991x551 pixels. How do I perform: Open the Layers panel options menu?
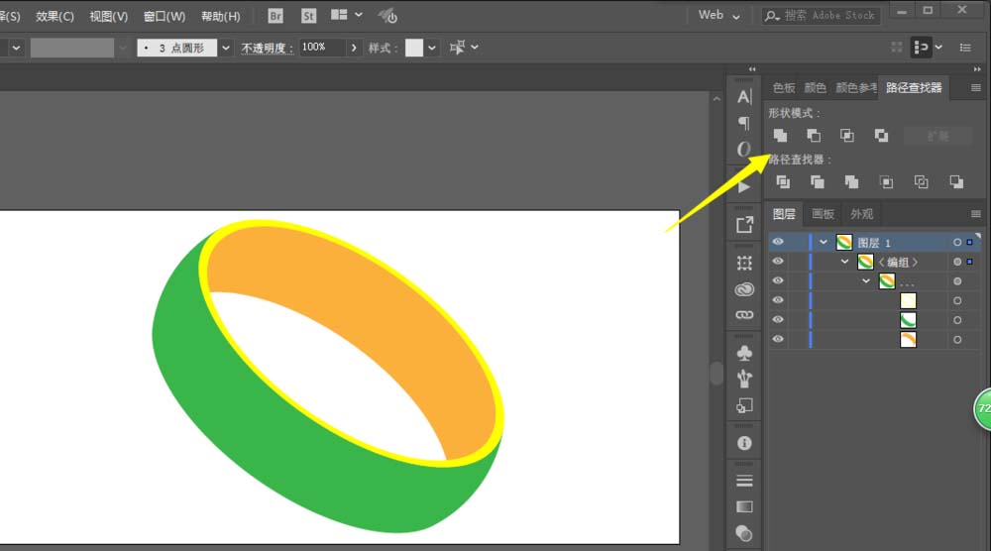(x=976, y=214)
